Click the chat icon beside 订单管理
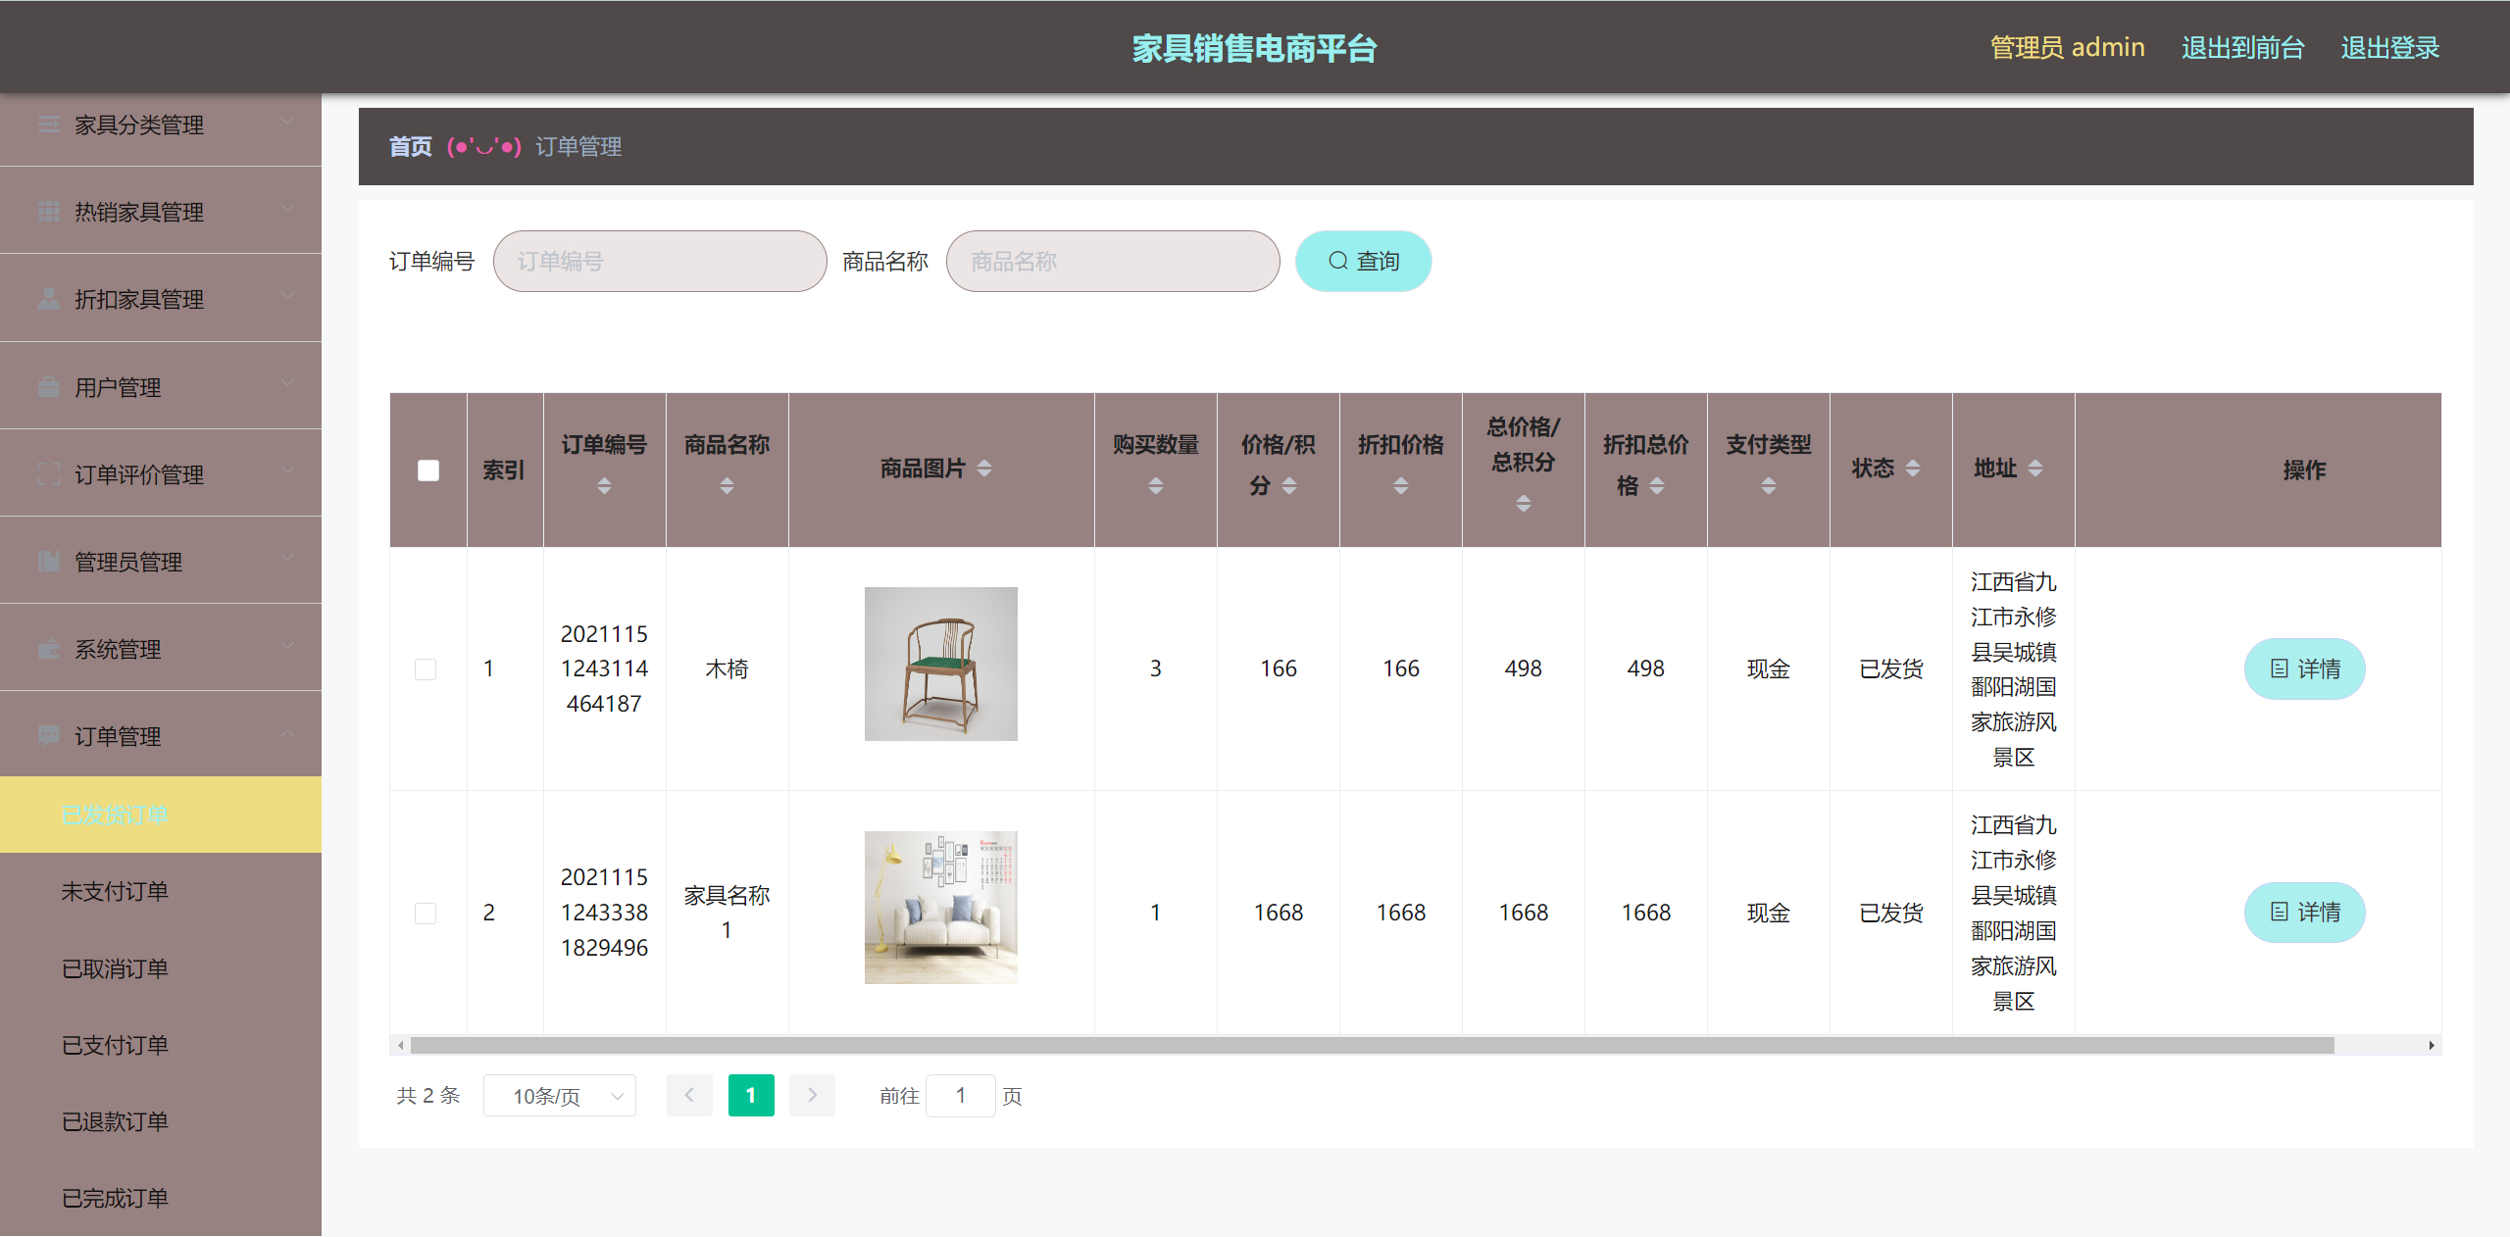 (48, 735)
